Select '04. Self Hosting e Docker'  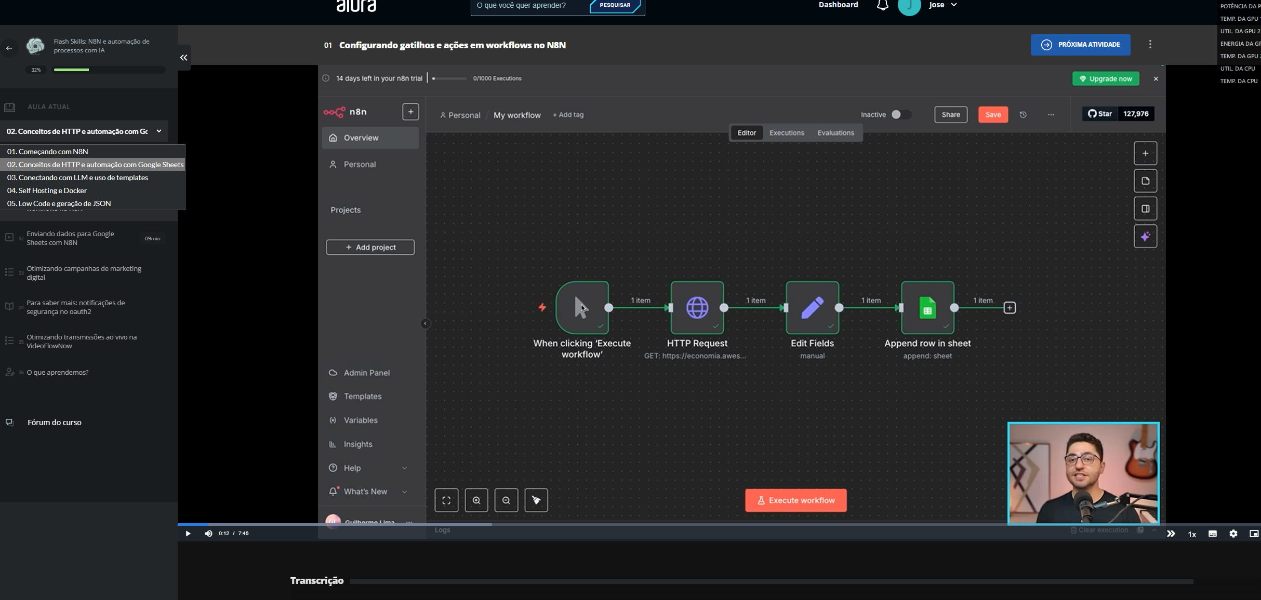coord(92,190)
